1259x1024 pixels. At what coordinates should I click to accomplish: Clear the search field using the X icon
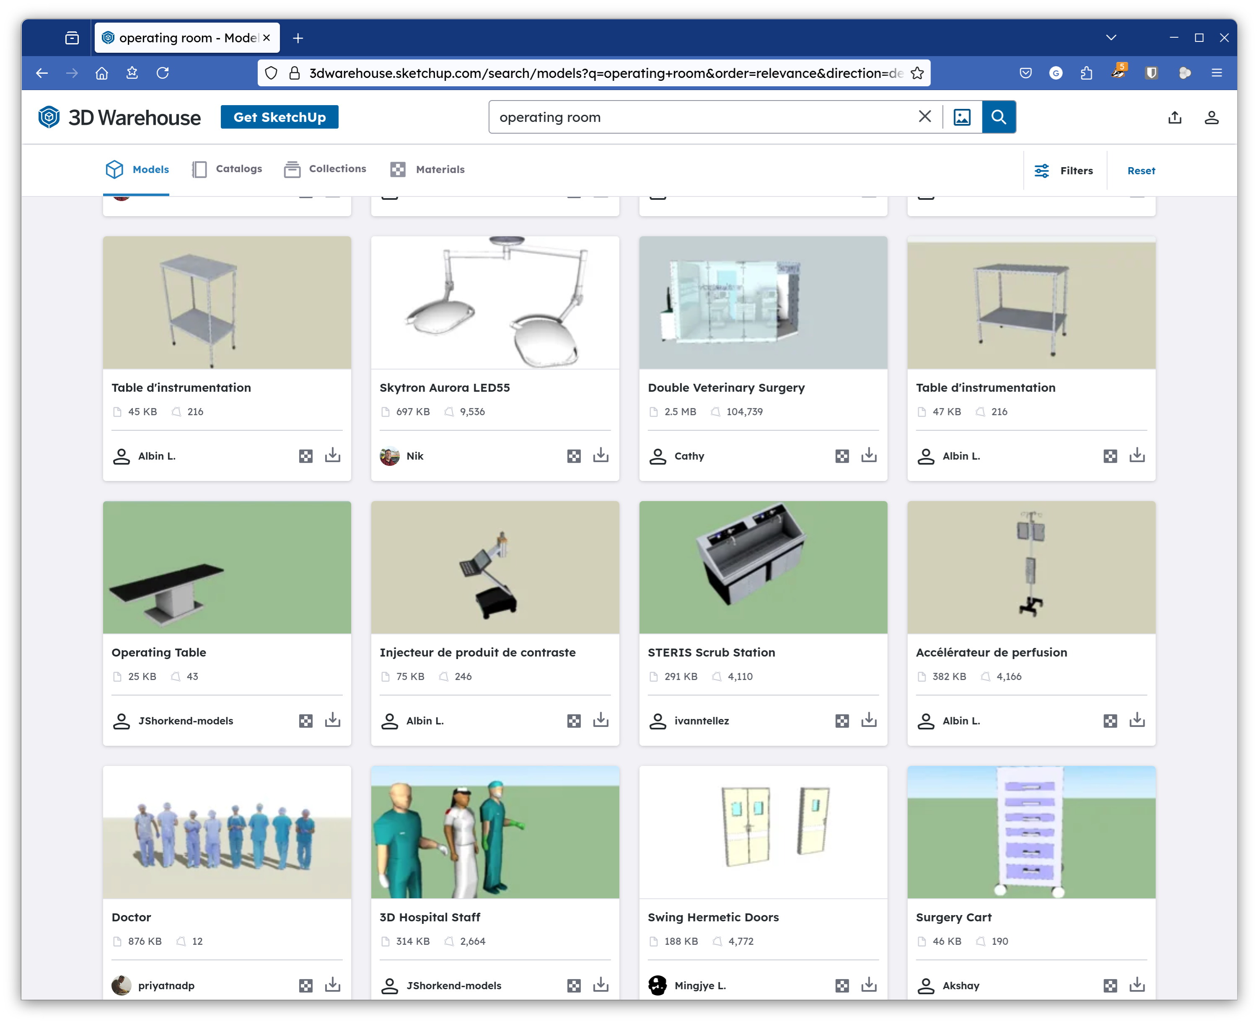[x=925, y=116]
